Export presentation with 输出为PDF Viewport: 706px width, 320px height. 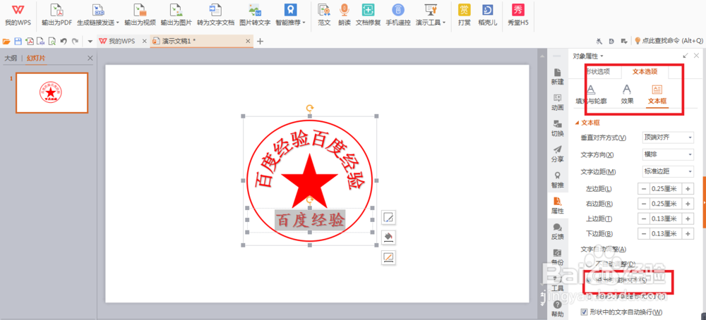coord(56,14)
